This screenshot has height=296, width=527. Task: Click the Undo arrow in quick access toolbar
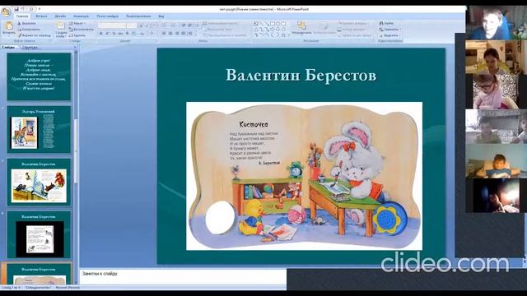tap(23, 9)
